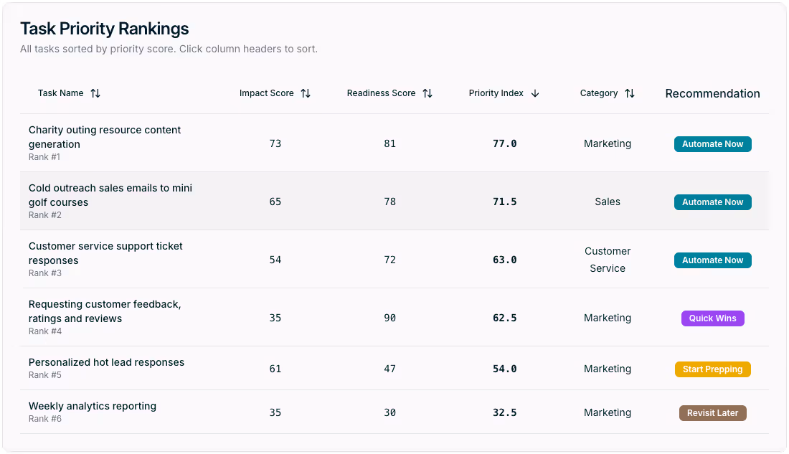Click the Task Name sort arrows icon
Screen dimensions: 789x454
[x=95, y=93]
